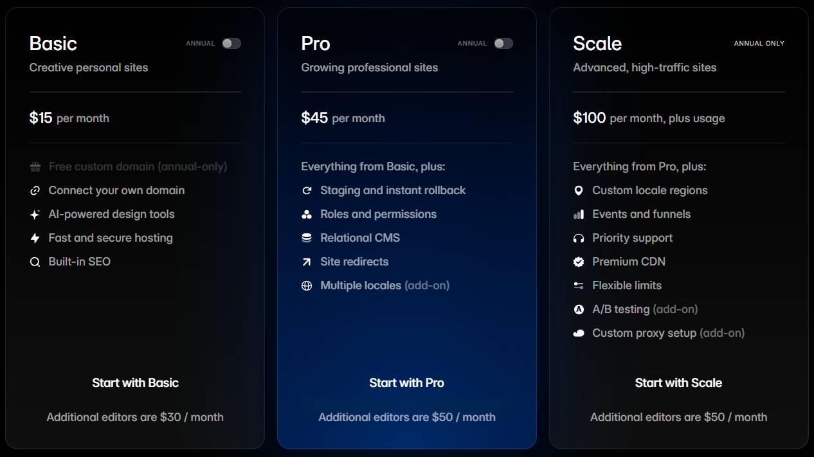Click the magnifier icon beside Built-in SEO
The image size is (814, 457).
(x=35, y=262)
